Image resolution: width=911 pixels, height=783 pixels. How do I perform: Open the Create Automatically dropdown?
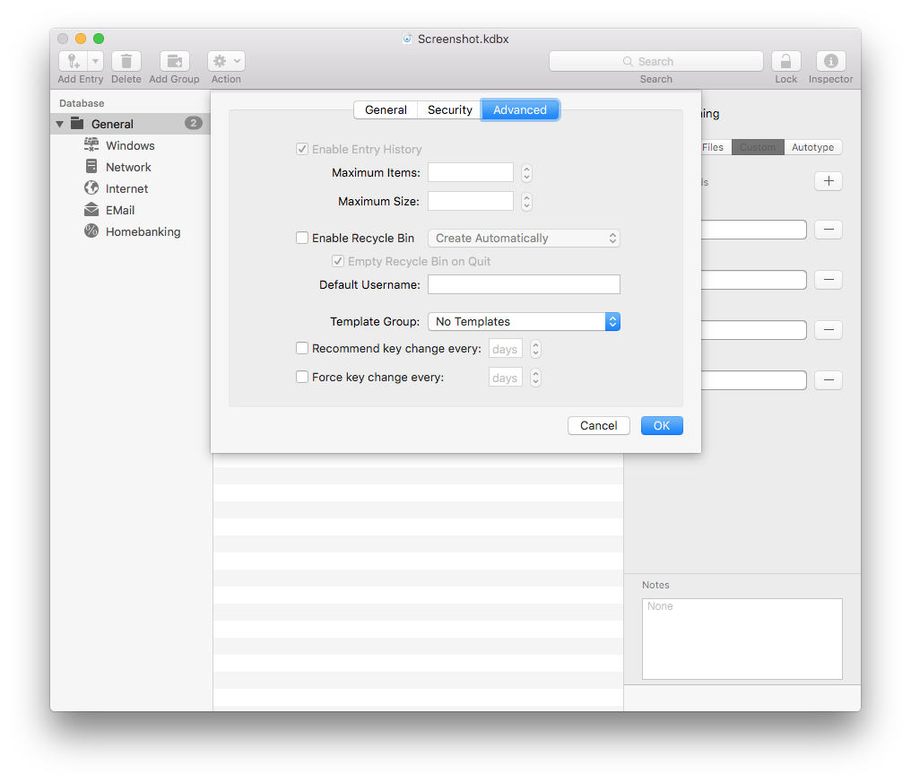coord(524,239)
